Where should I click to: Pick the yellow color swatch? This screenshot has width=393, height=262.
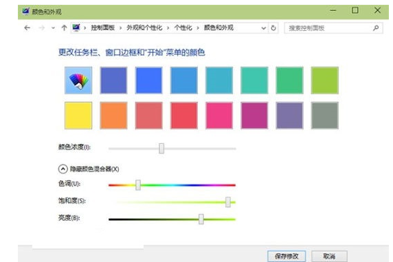click(x=78, y=115)
